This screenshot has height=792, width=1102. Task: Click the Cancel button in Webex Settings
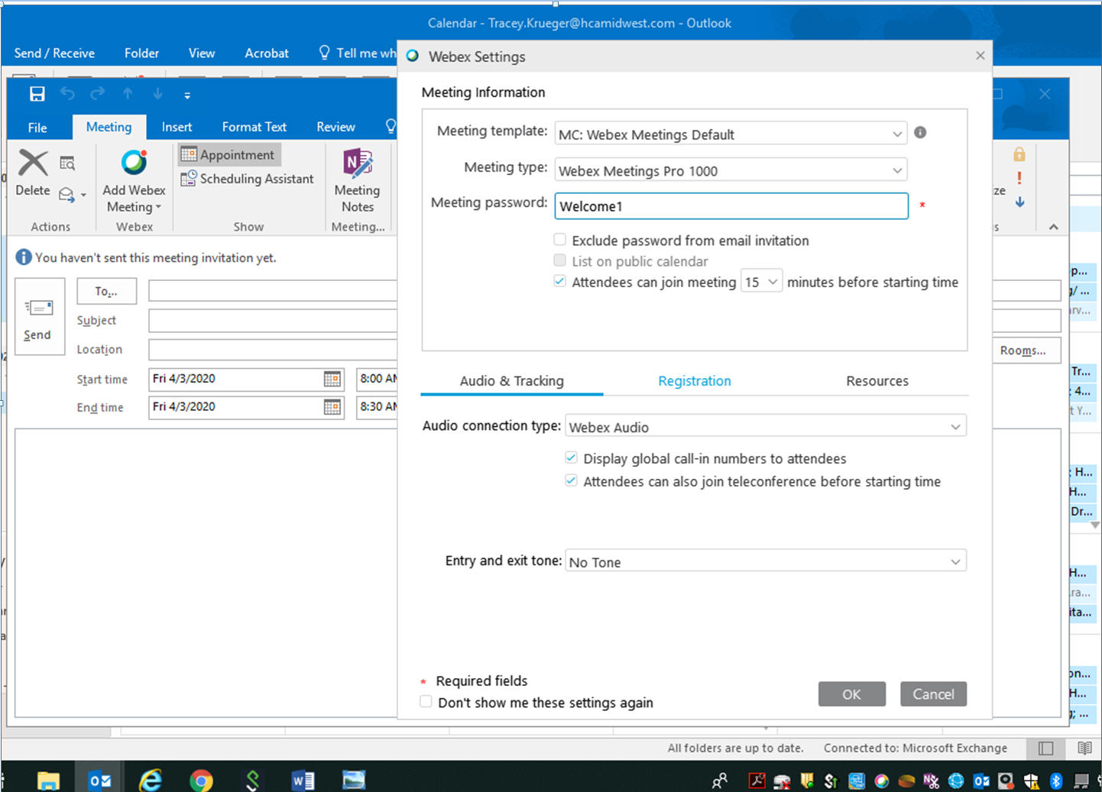click(x=932, y=694)
